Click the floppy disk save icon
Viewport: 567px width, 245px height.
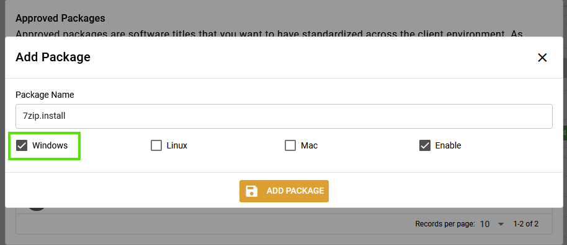252,191
